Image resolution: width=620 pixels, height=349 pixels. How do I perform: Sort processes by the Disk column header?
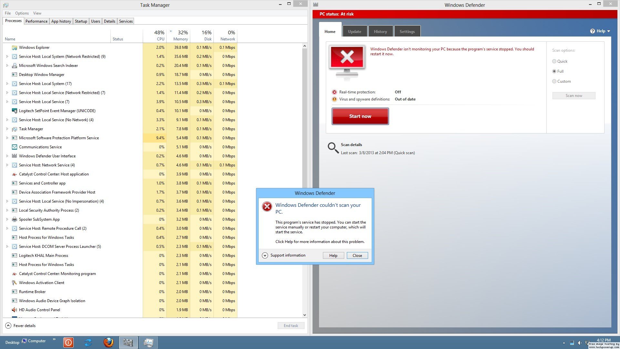point(202,36)
